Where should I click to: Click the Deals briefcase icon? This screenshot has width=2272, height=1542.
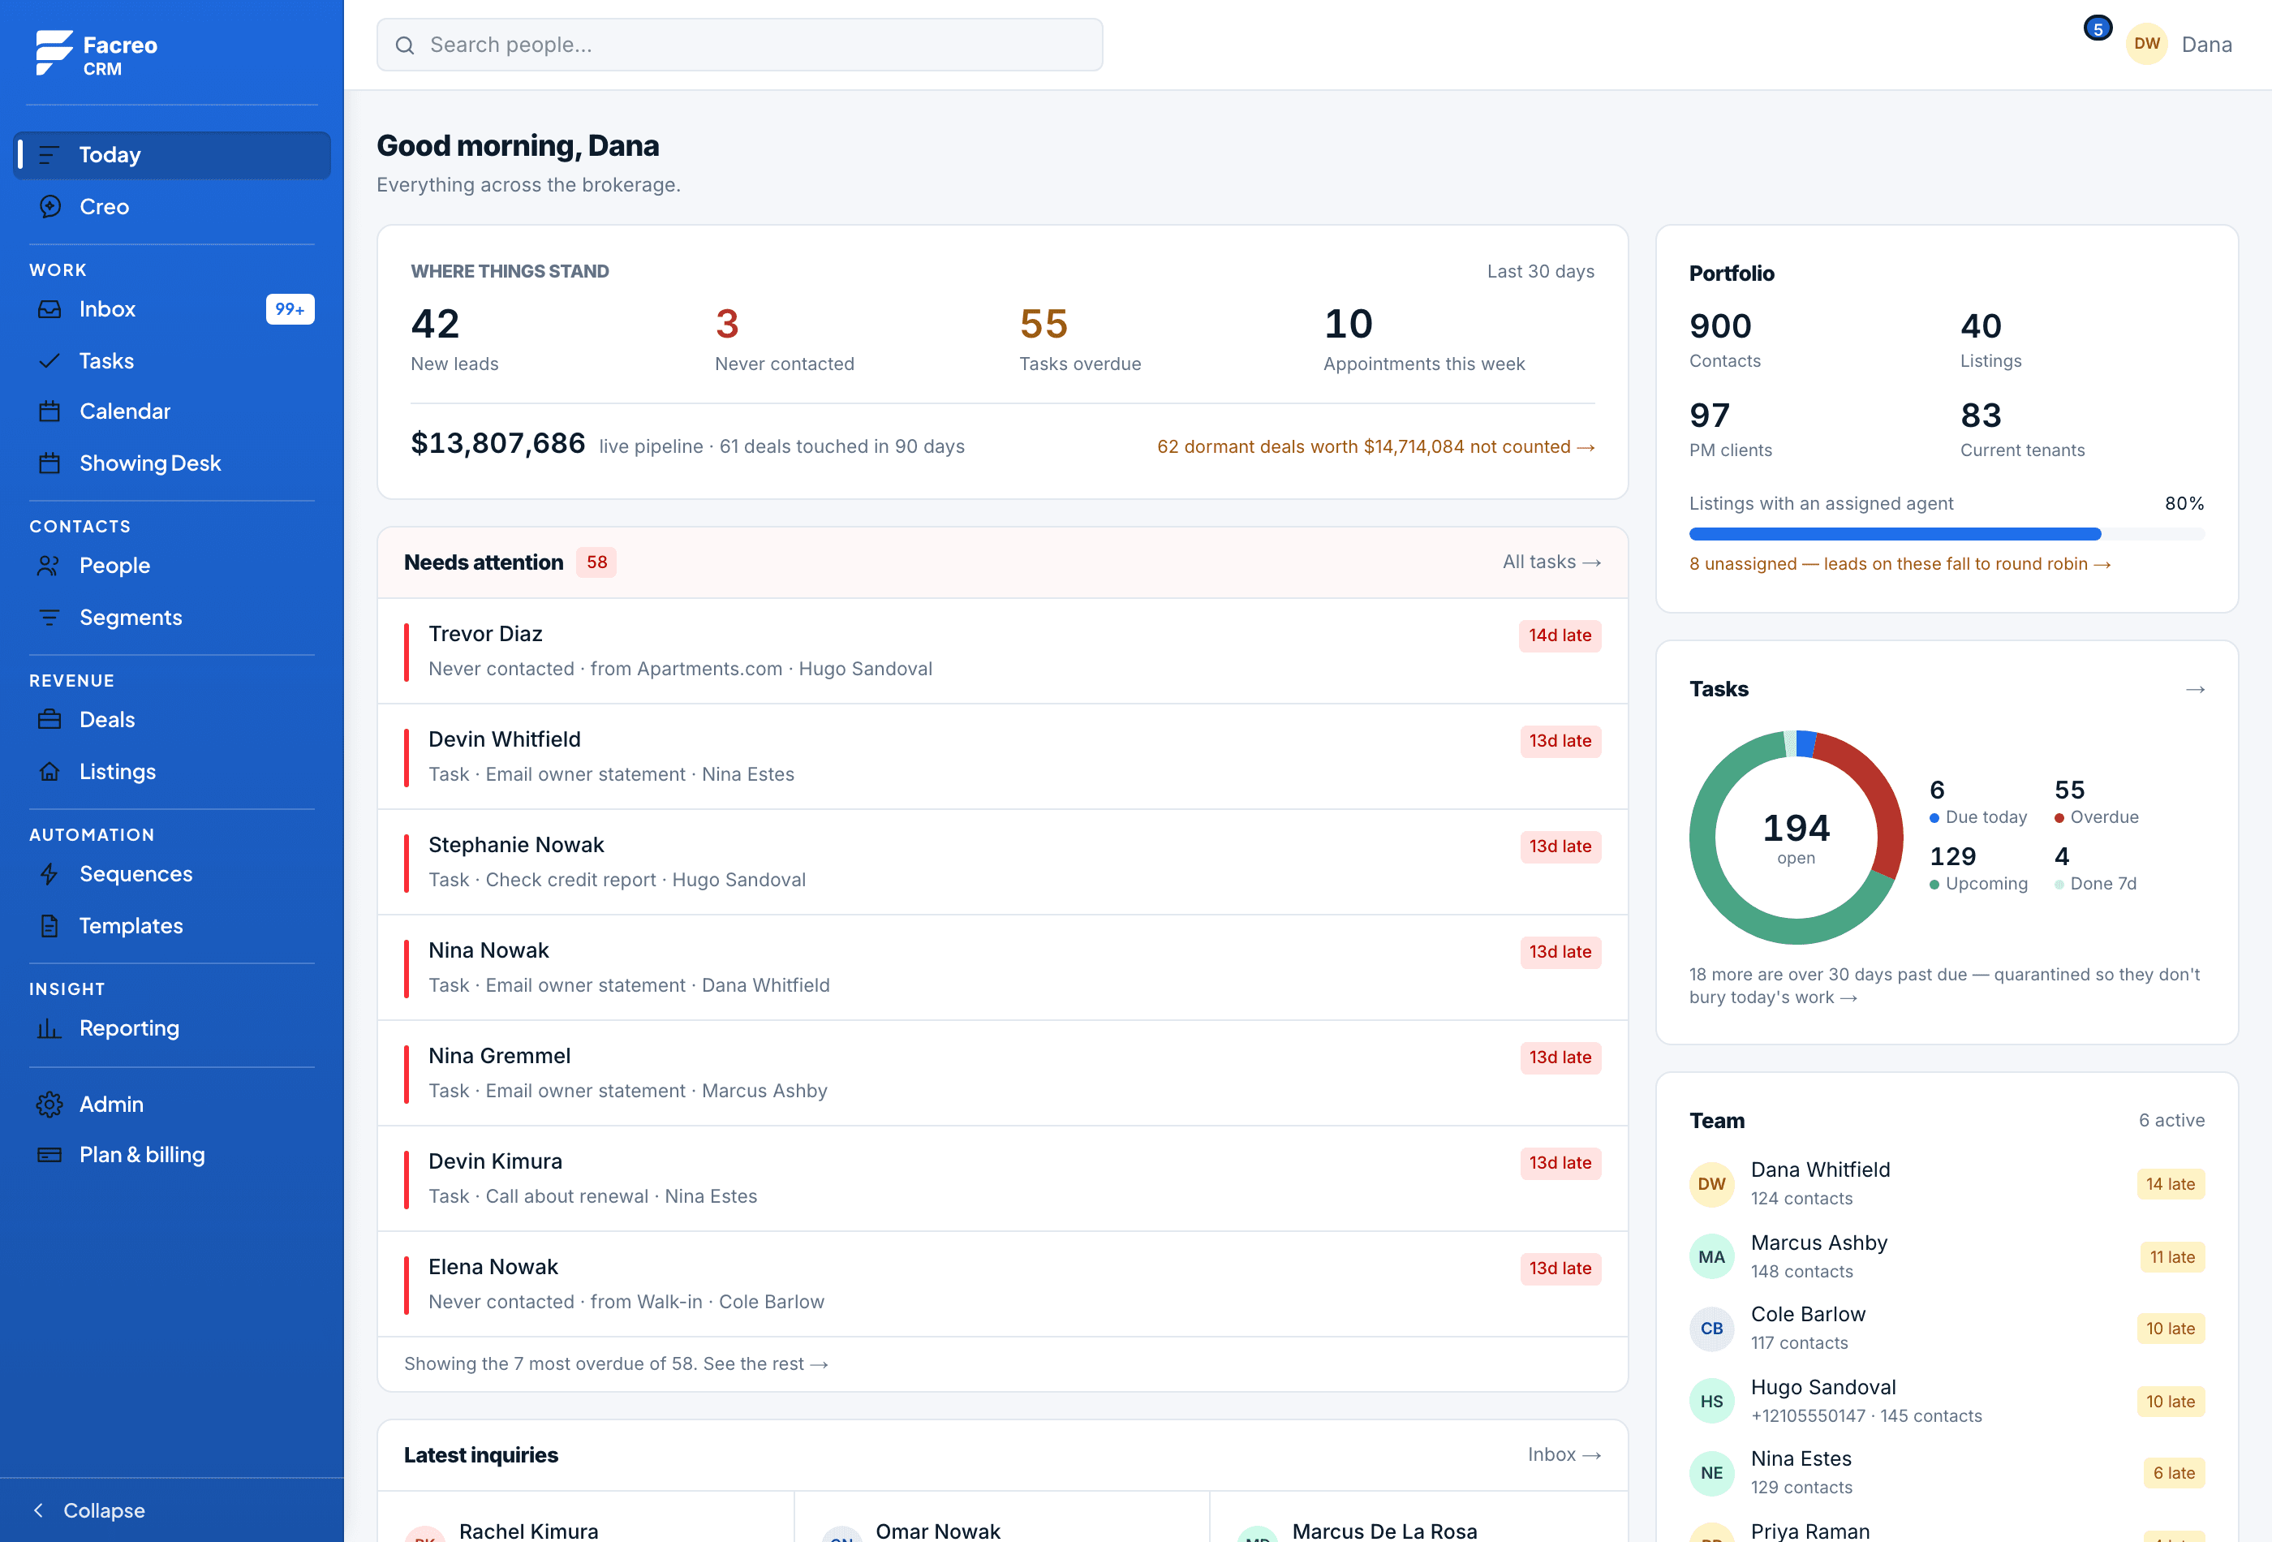pyautogui.click(x=49, y=720)
